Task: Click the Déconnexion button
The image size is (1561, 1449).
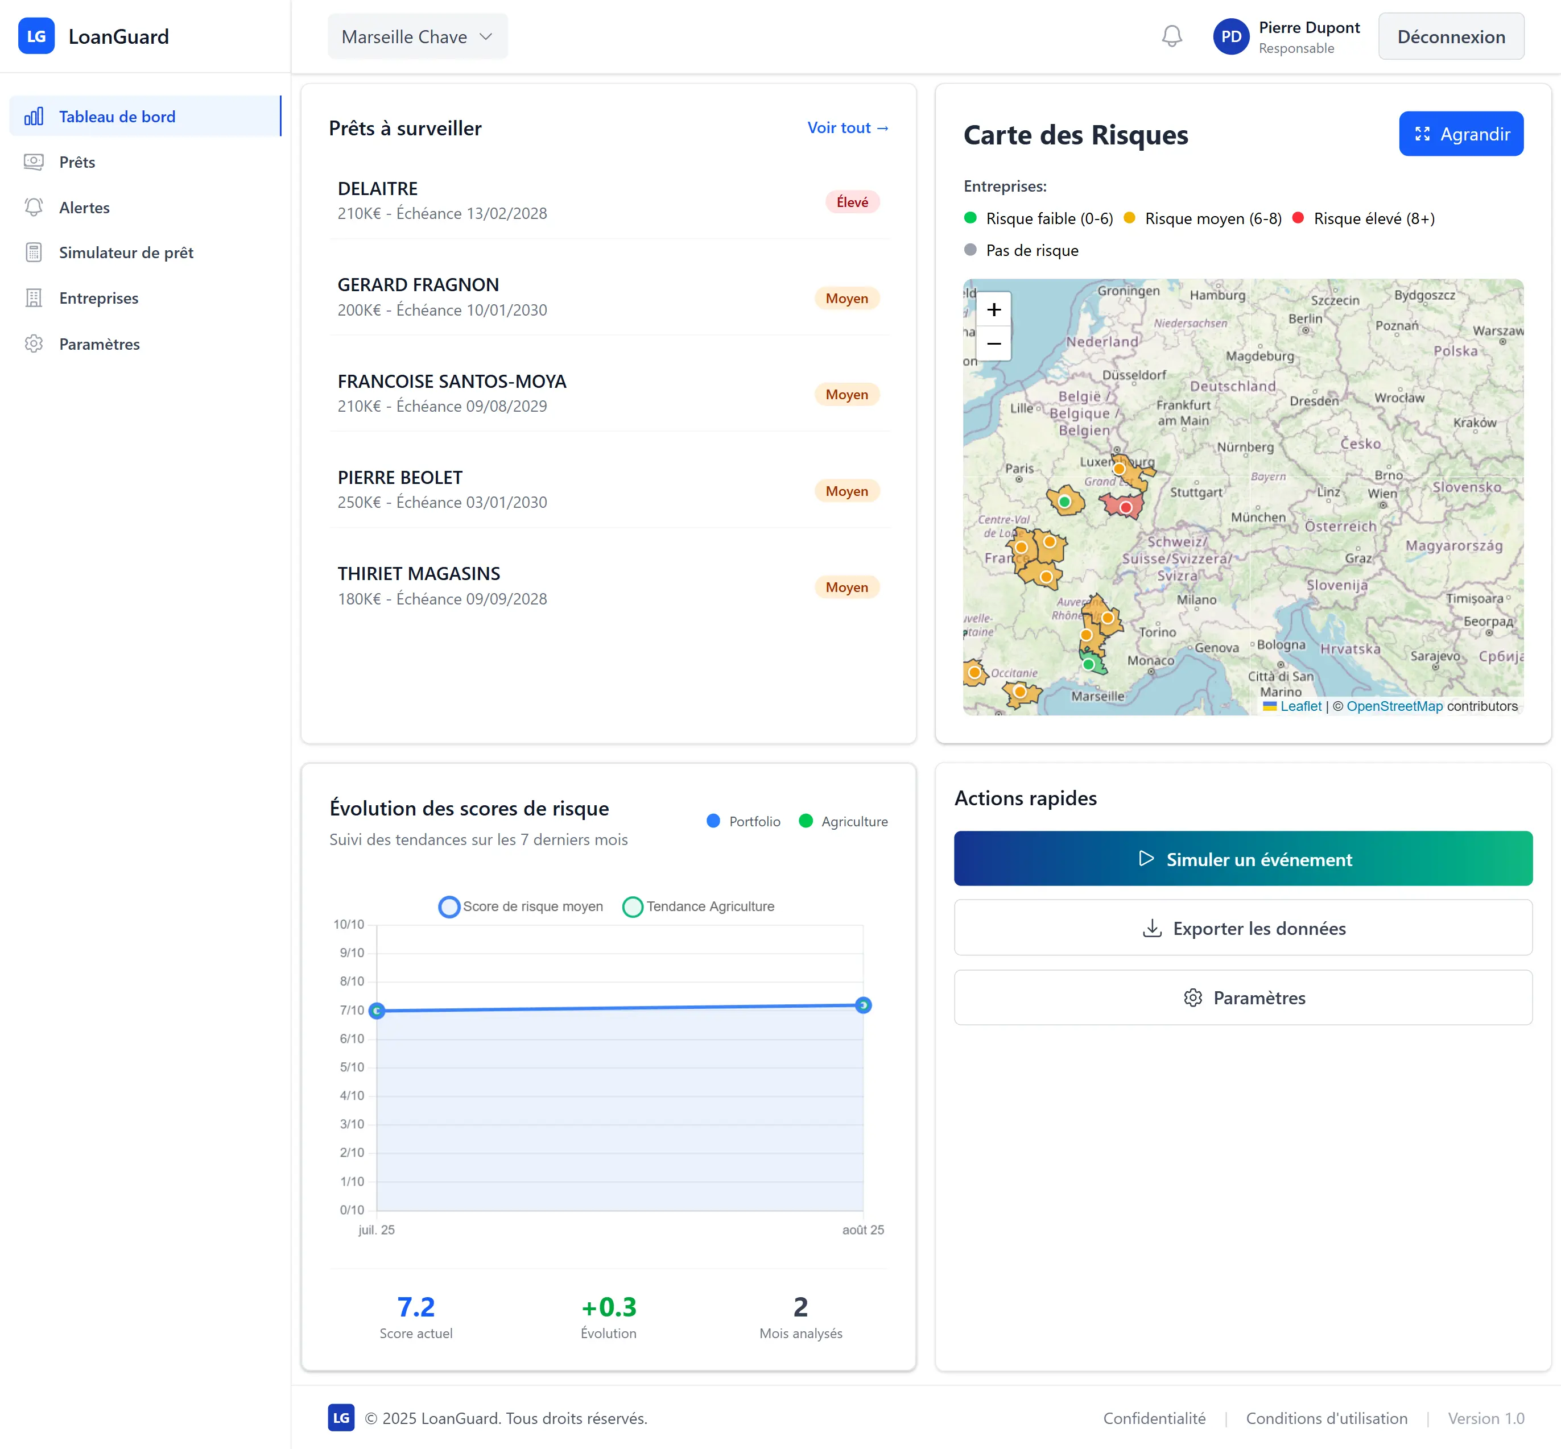Action: (x=1451, y=36)
